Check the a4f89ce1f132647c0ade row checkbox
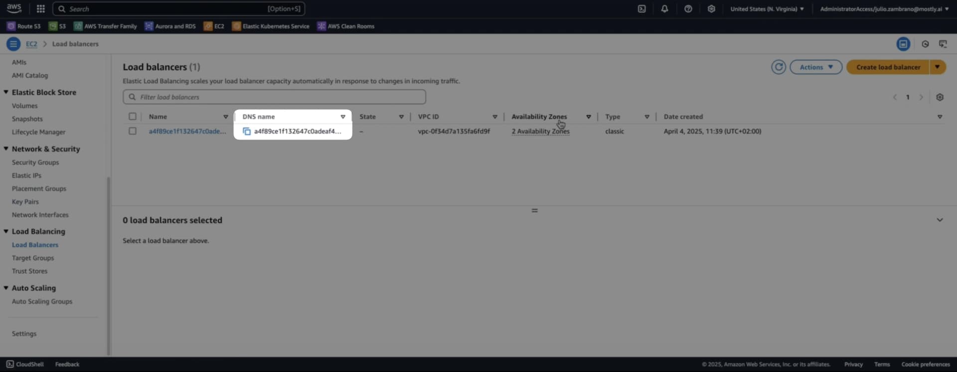The height and width of the screenshot is (372, 957). click(x=132, y=131)
